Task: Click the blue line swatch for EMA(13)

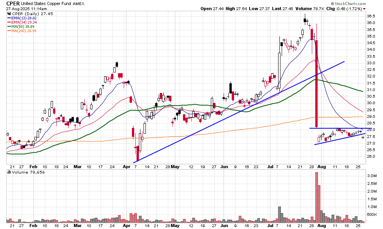Action: point(9,18)
